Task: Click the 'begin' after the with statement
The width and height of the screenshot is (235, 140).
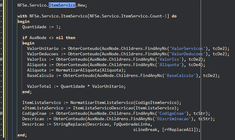Action: click(x=23, y=22)
